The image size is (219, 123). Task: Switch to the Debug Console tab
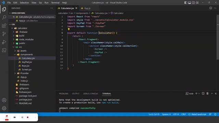[91, 94]
